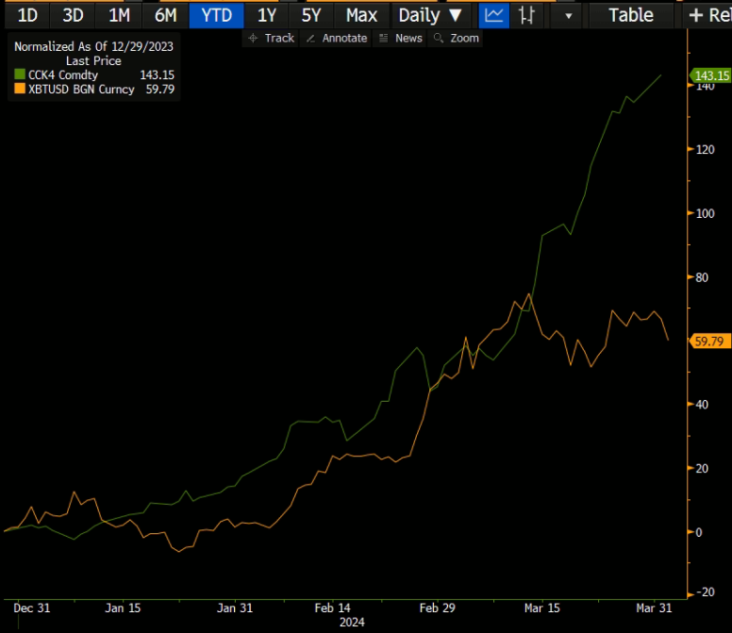Open the Daily periodicity dropdown
Viewport: 732px width, 633px height.
coord(430,15)
